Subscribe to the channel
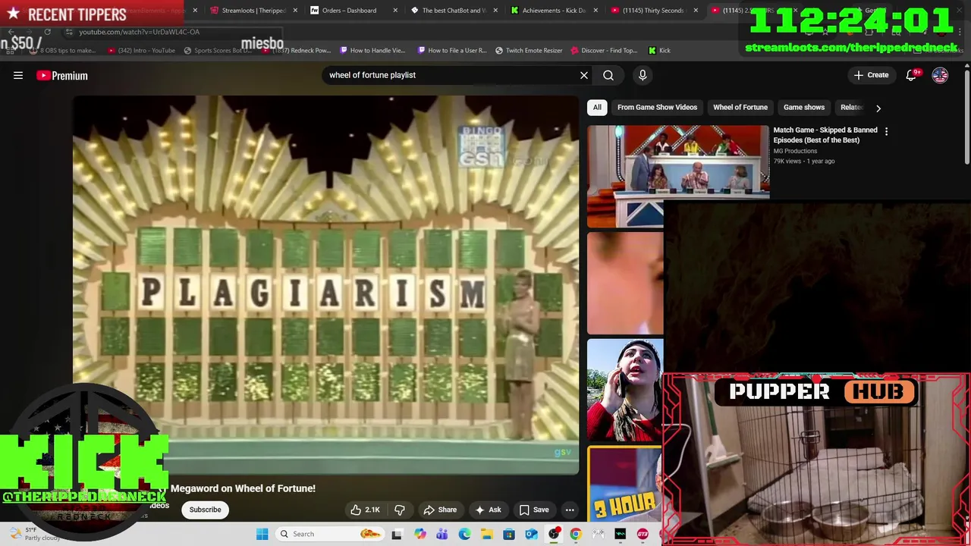 [205, 510]
